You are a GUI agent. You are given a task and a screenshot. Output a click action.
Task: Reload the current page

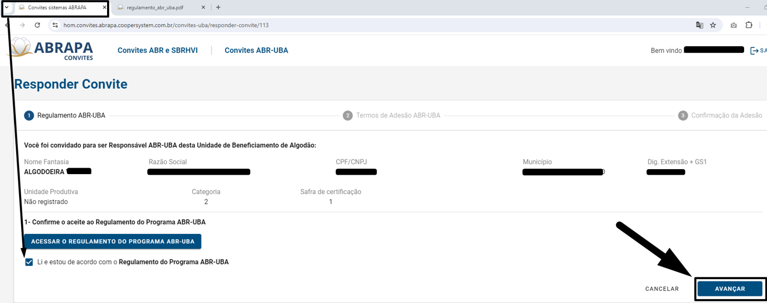pos(38,25)
